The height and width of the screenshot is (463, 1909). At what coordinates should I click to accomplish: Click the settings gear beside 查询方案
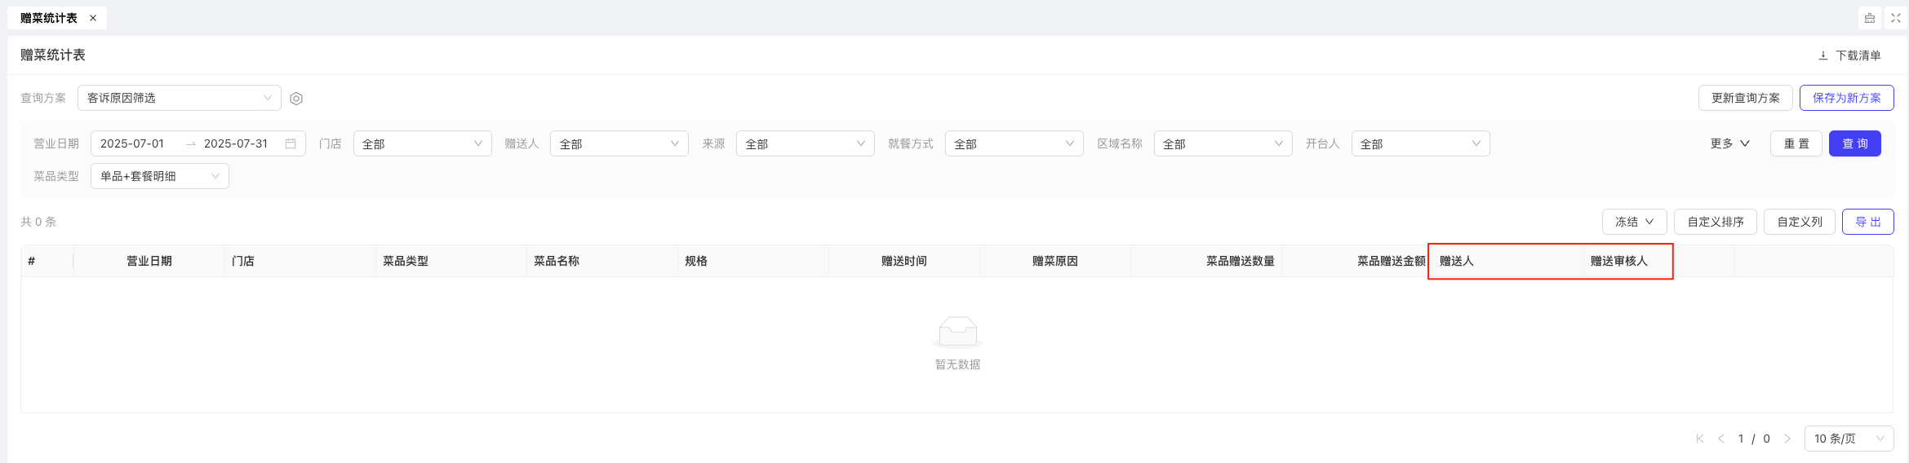(296, 99)
